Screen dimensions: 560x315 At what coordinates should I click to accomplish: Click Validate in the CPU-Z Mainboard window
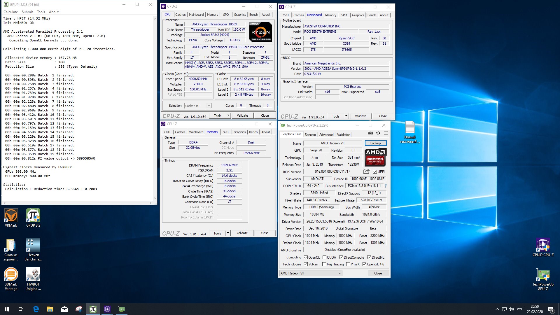[360, 116]
